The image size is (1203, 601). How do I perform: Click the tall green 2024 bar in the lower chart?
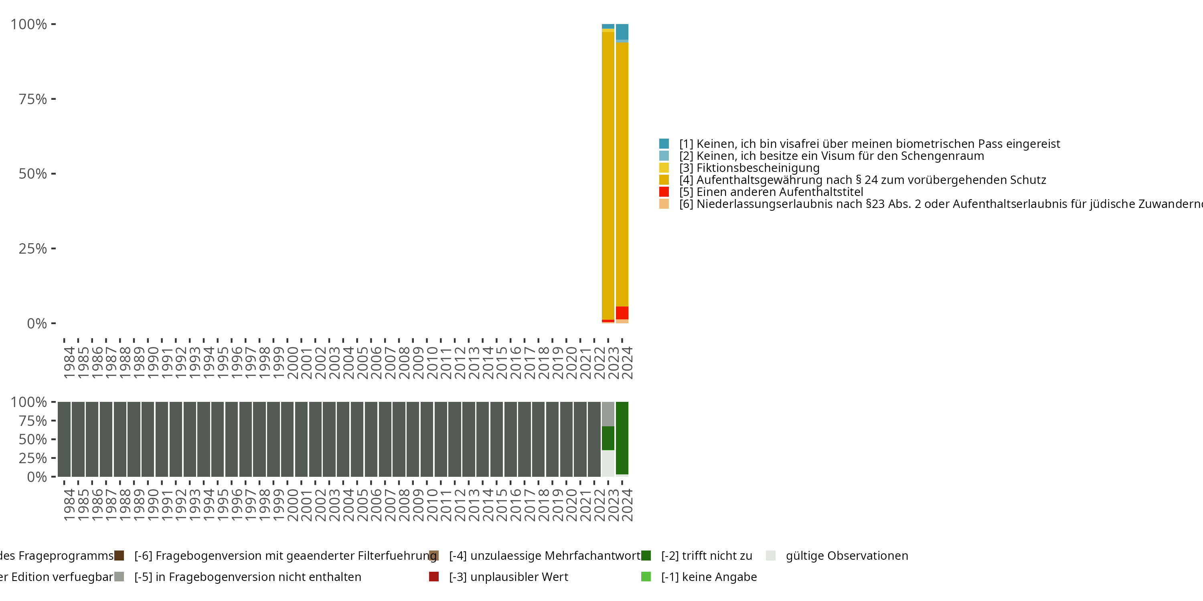pyautogui.click(x=622, y=438)
